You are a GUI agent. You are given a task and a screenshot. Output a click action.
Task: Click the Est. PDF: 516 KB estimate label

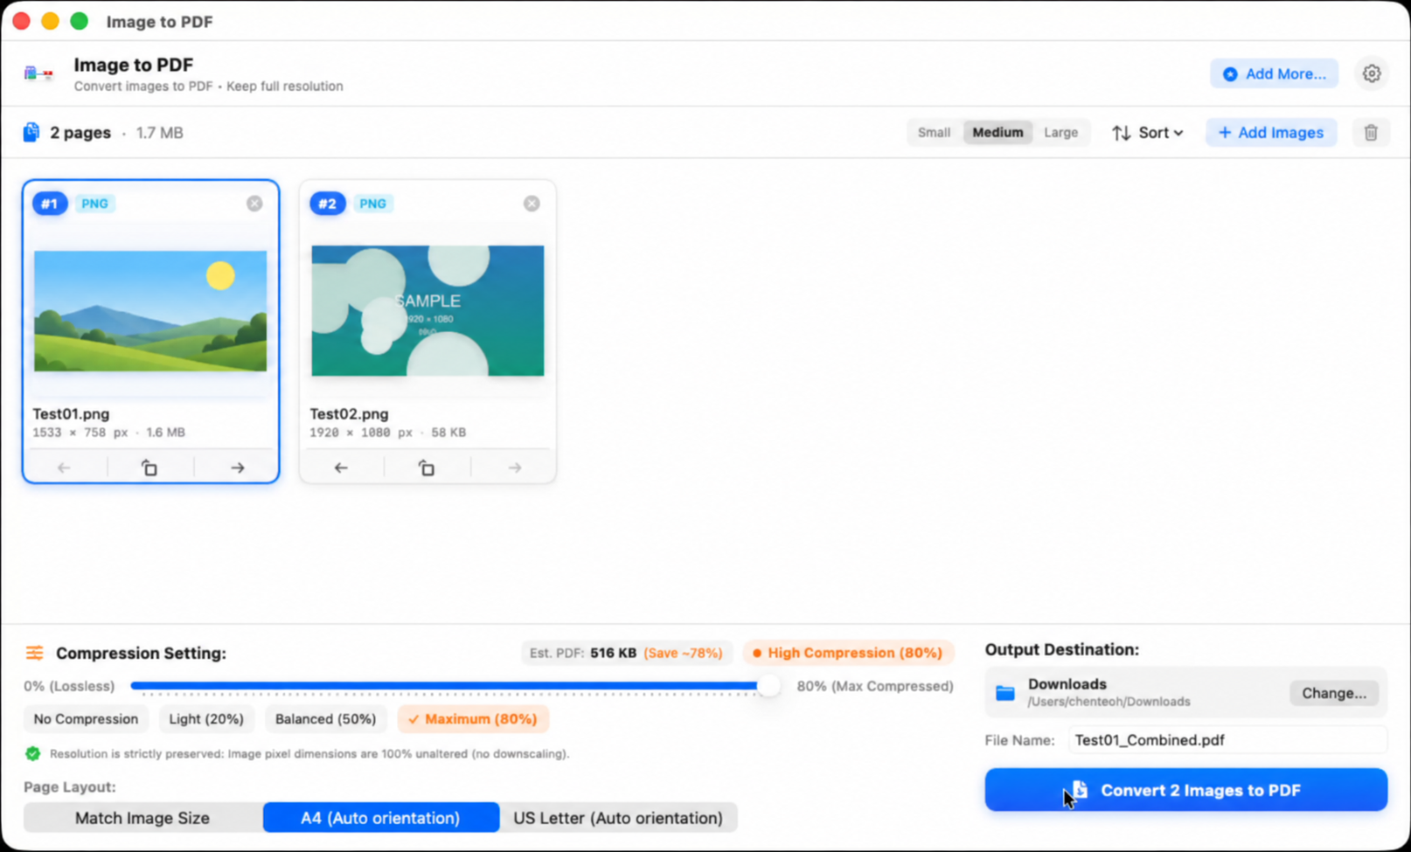626,653
